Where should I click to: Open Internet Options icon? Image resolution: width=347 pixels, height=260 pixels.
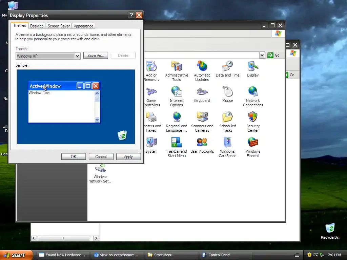[x=177, y=96]
